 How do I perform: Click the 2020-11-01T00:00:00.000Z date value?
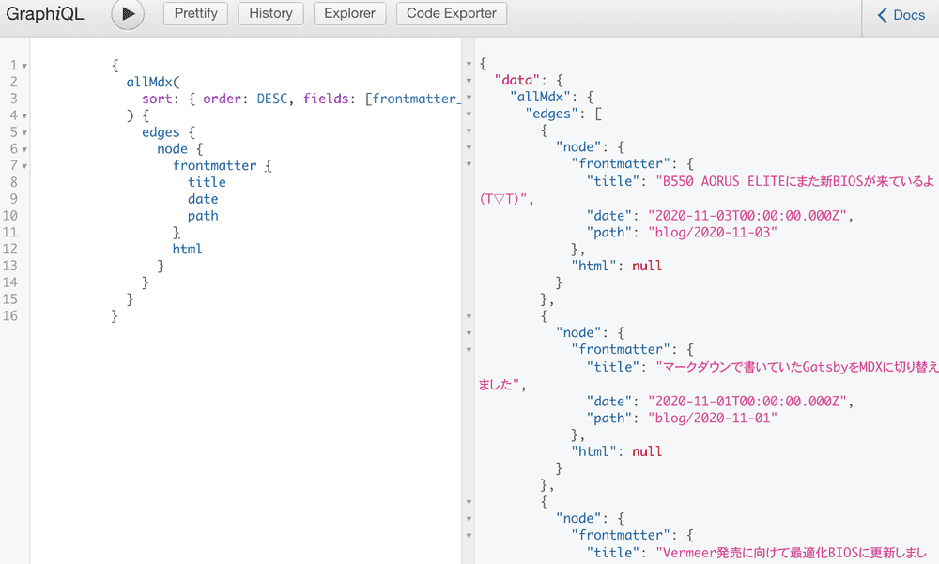[747, 401]
